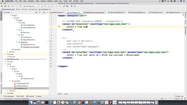
Task: Open the XMLMapperBuilder.java tab
Action: click(x=138, y=13)
